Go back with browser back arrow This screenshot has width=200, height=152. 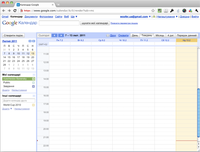click(4, 11)
